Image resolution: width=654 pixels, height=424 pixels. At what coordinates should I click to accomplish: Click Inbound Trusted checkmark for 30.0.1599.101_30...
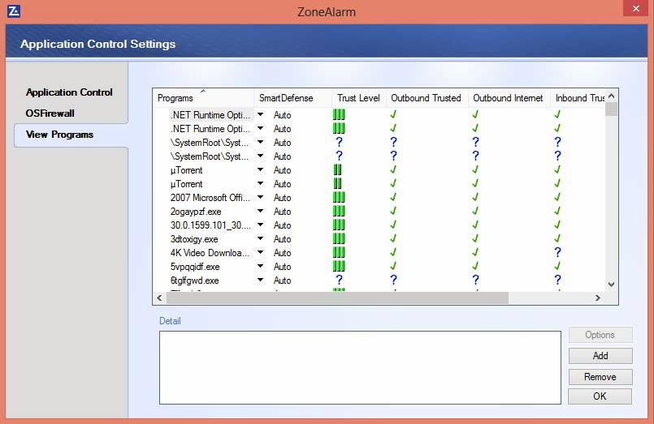coord(557,225)
